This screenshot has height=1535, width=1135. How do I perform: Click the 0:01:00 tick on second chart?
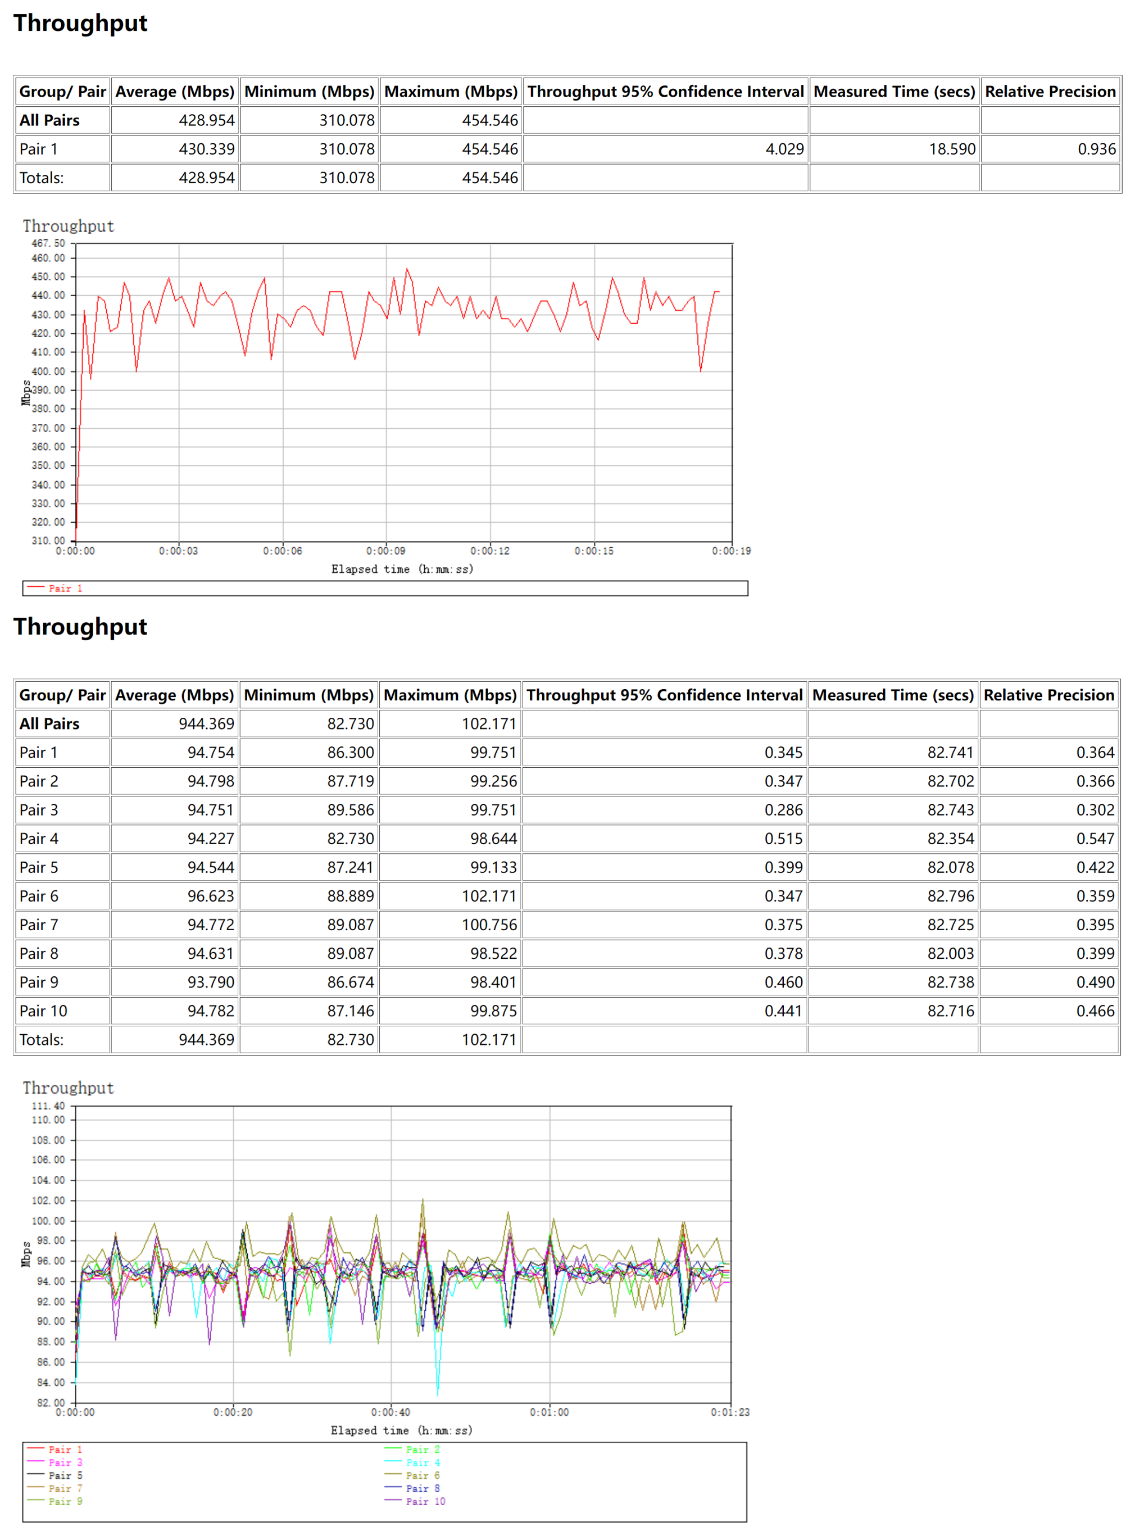click(x=549, y=1412)
